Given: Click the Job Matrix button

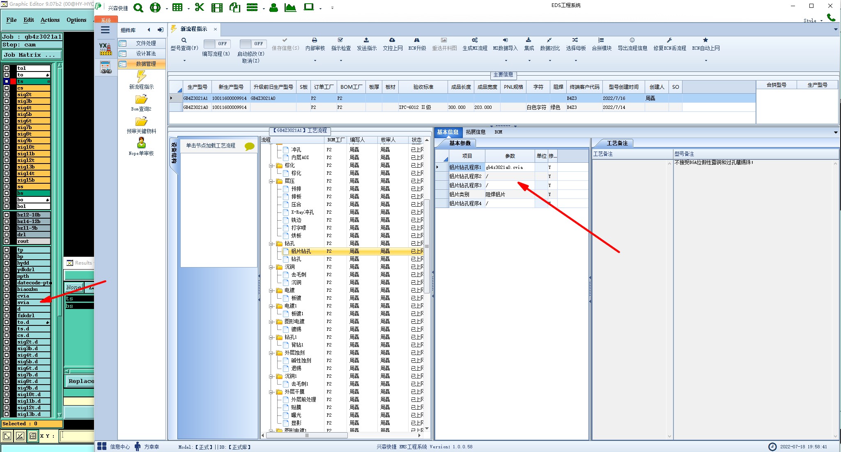Looking at the screenshot, I should click(x=32, y=55).
